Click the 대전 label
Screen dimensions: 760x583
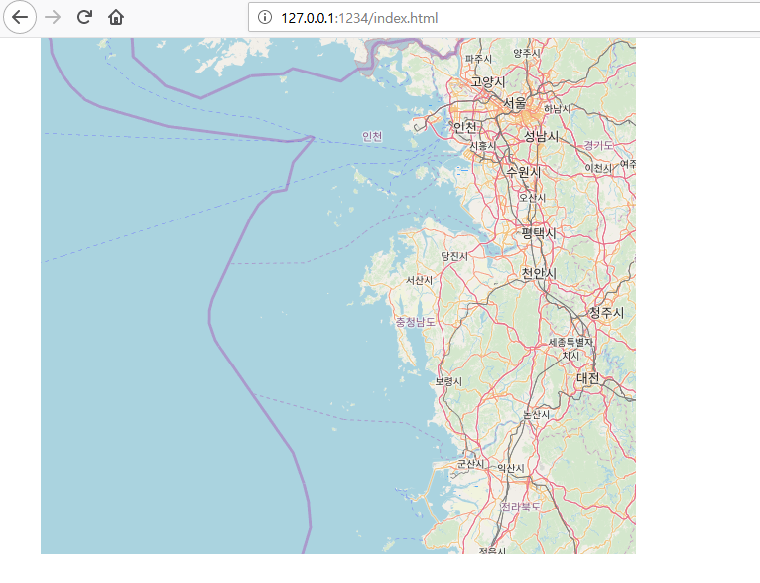click(588, 377)
